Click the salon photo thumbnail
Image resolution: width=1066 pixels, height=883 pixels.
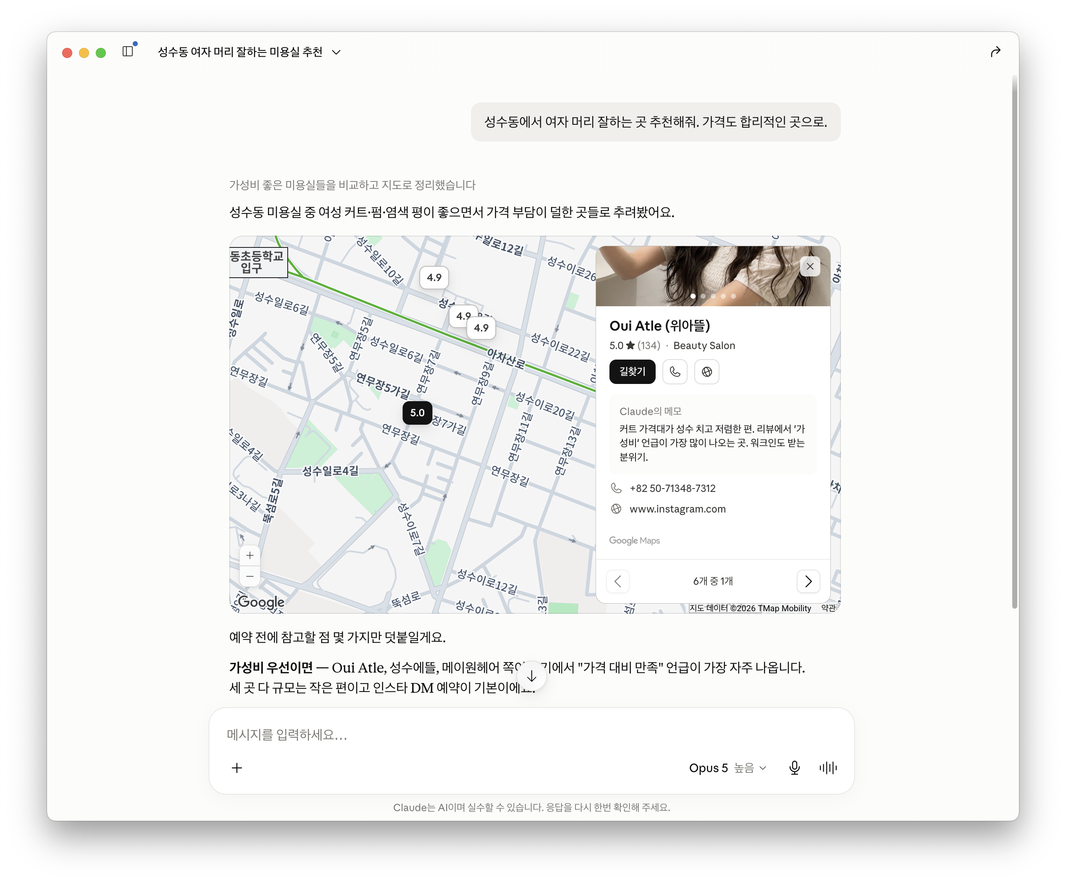coord(713,276)
